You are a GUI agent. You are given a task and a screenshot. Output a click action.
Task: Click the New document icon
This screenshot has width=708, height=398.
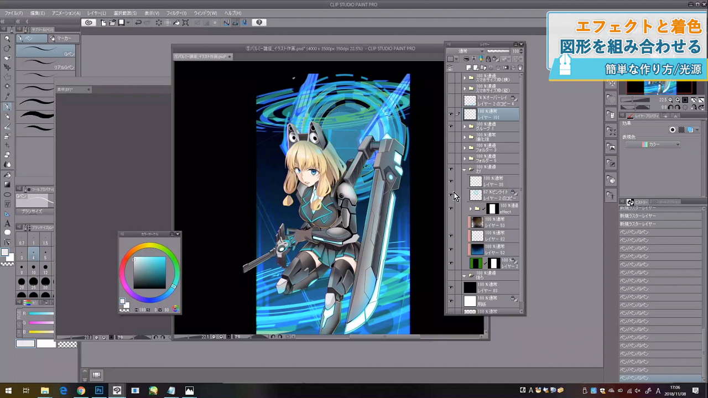pos(103,23)
